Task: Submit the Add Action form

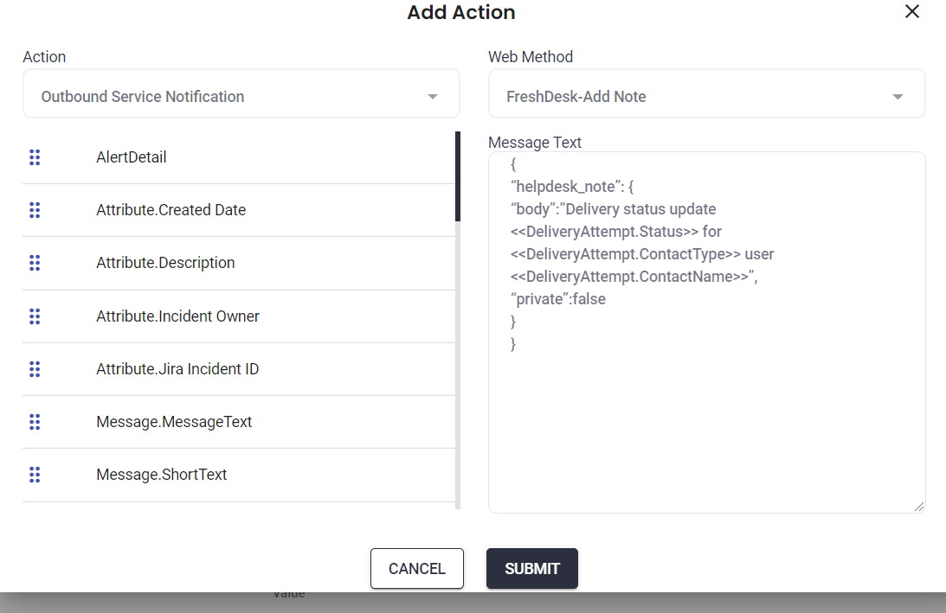Action: [531, 568]
